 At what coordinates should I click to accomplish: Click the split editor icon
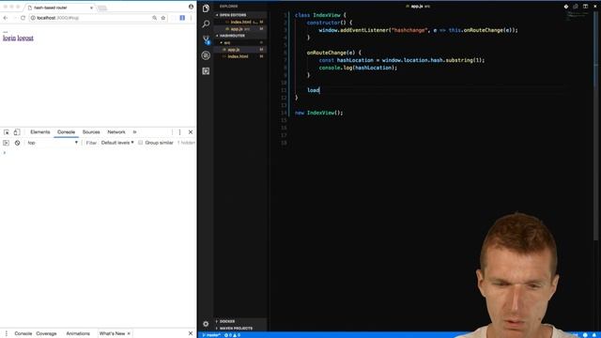pyautogui.click(x=585, y=7)
